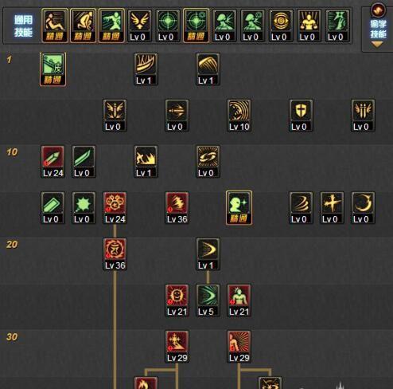
Task: Select the golden eye Lv 0 general skill
Action: click(x=281, y=26)
